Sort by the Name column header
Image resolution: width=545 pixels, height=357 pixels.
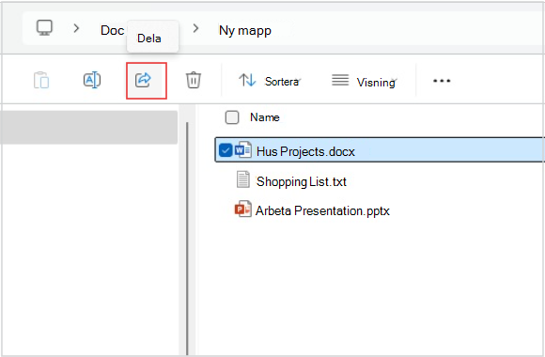tap(264, 117)
